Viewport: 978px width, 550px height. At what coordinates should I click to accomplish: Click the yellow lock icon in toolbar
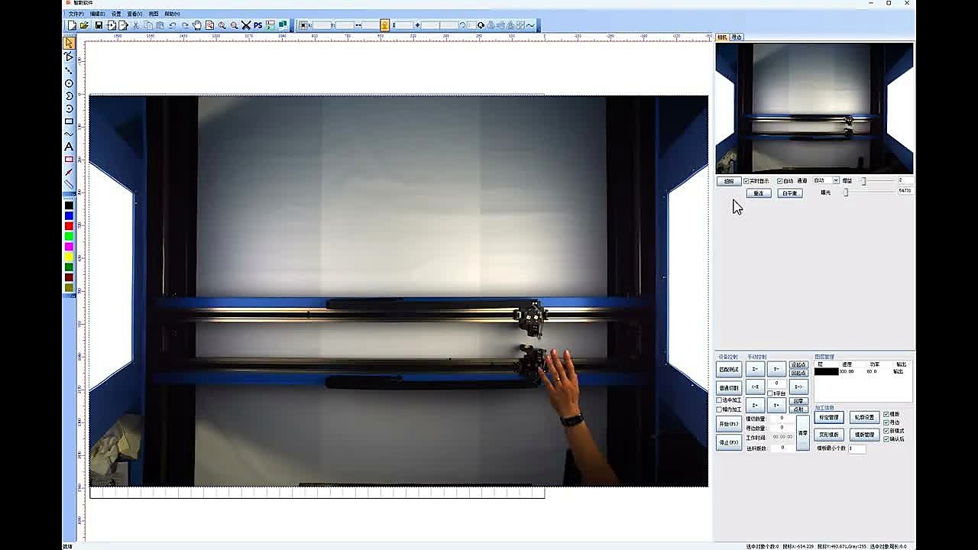coord(384,25)
